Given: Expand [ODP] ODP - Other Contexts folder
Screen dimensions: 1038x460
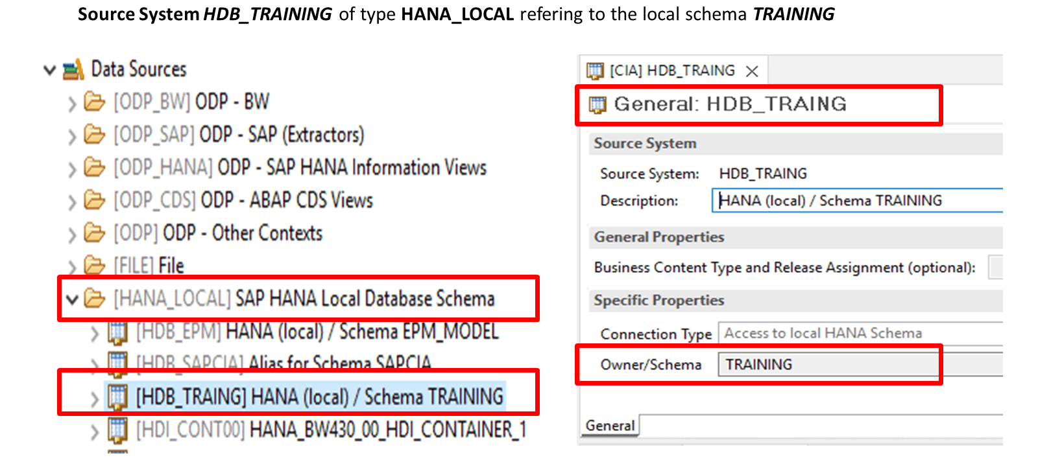Looking at the screenshot, I should click(72, 235).
